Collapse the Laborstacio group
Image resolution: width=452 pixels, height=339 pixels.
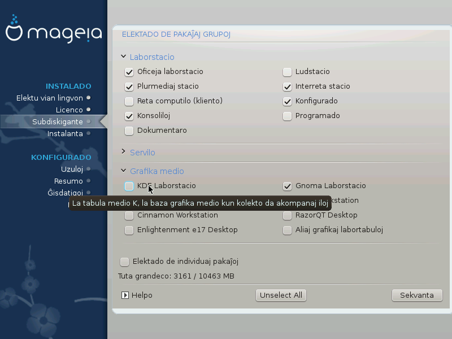coord(124,57)
